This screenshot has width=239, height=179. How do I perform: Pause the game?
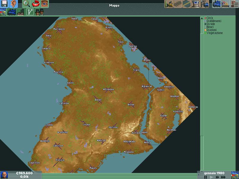tap(206, 177)
